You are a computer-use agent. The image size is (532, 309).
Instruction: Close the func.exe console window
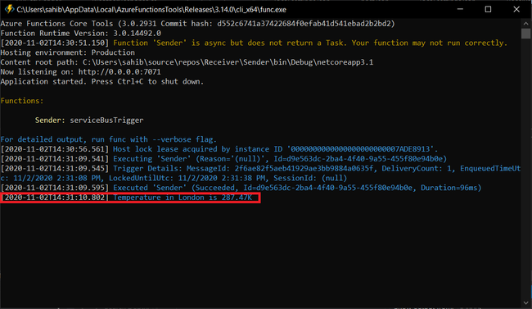click(x=516, y=9)
